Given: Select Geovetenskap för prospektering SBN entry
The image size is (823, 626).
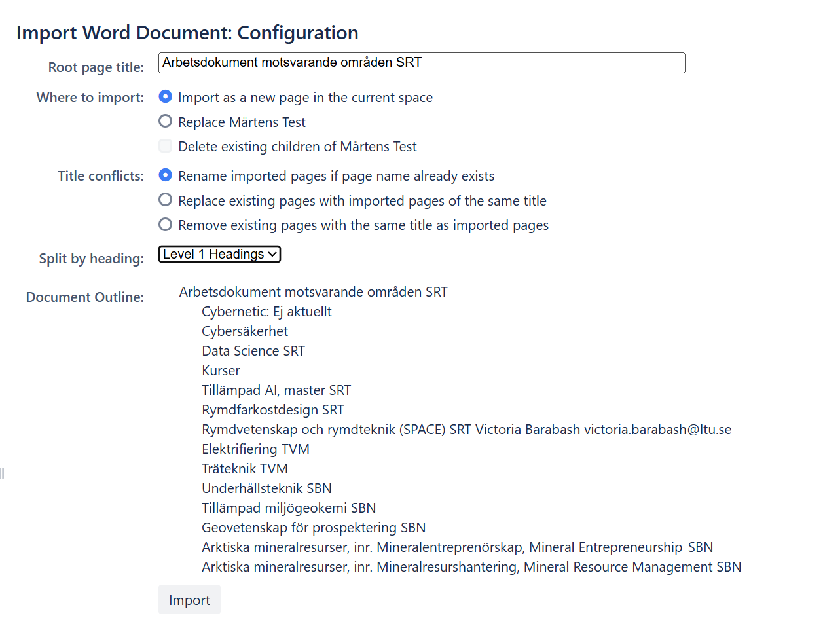Looking at the screenshot, I should [x=314, y=528].
